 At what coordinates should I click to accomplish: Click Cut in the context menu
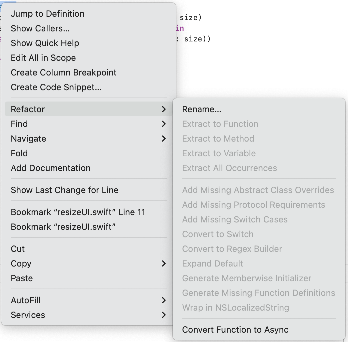pyautogui.click(x=18, y=249)
